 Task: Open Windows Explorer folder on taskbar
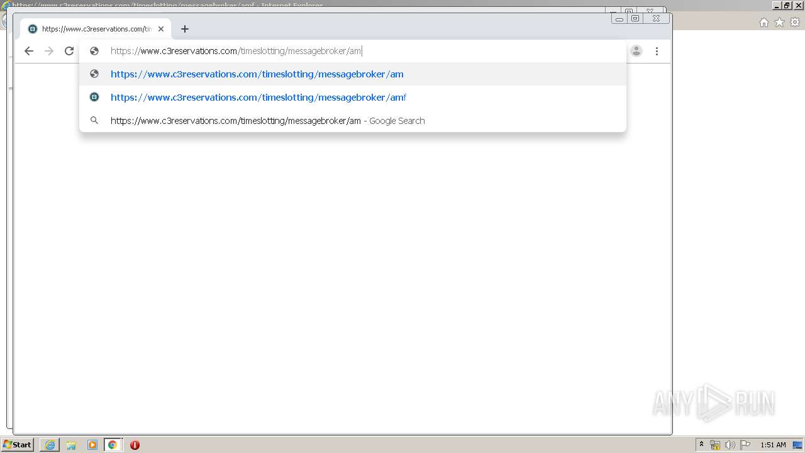(71, 445)
